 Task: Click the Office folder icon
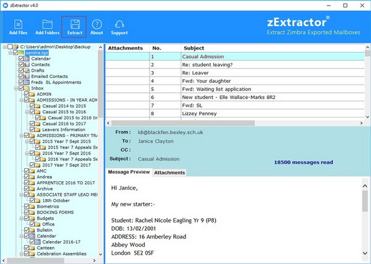[38, 224]
